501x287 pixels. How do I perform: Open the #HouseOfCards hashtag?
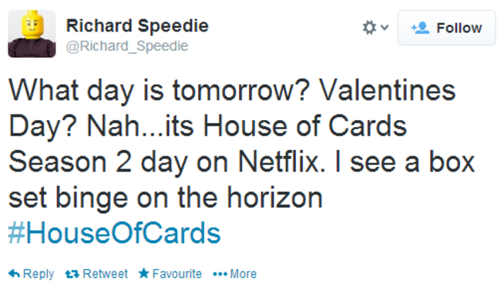click(114, 233)
